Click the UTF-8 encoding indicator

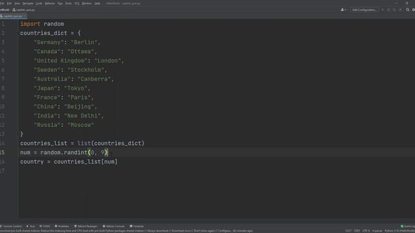click(x=366, y=231)
